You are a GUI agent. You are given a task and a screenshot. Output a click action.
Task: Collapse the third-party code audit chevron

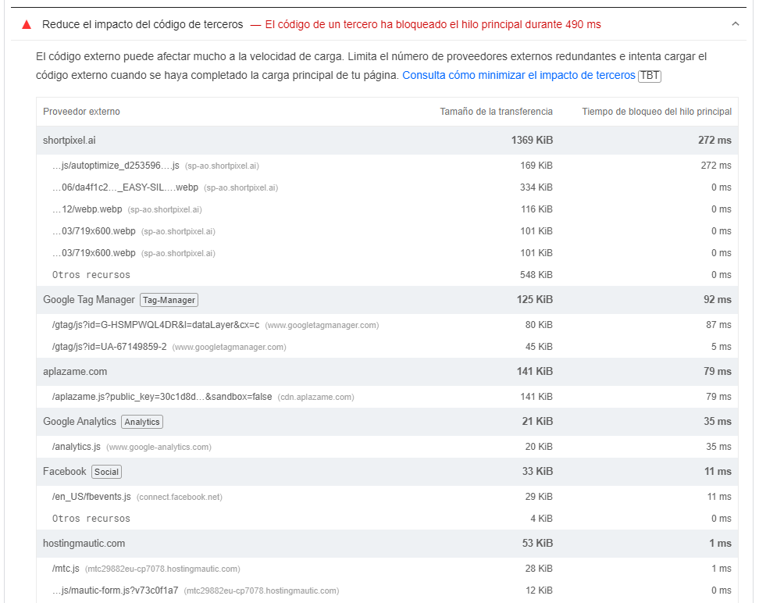[x=736, y=23]
